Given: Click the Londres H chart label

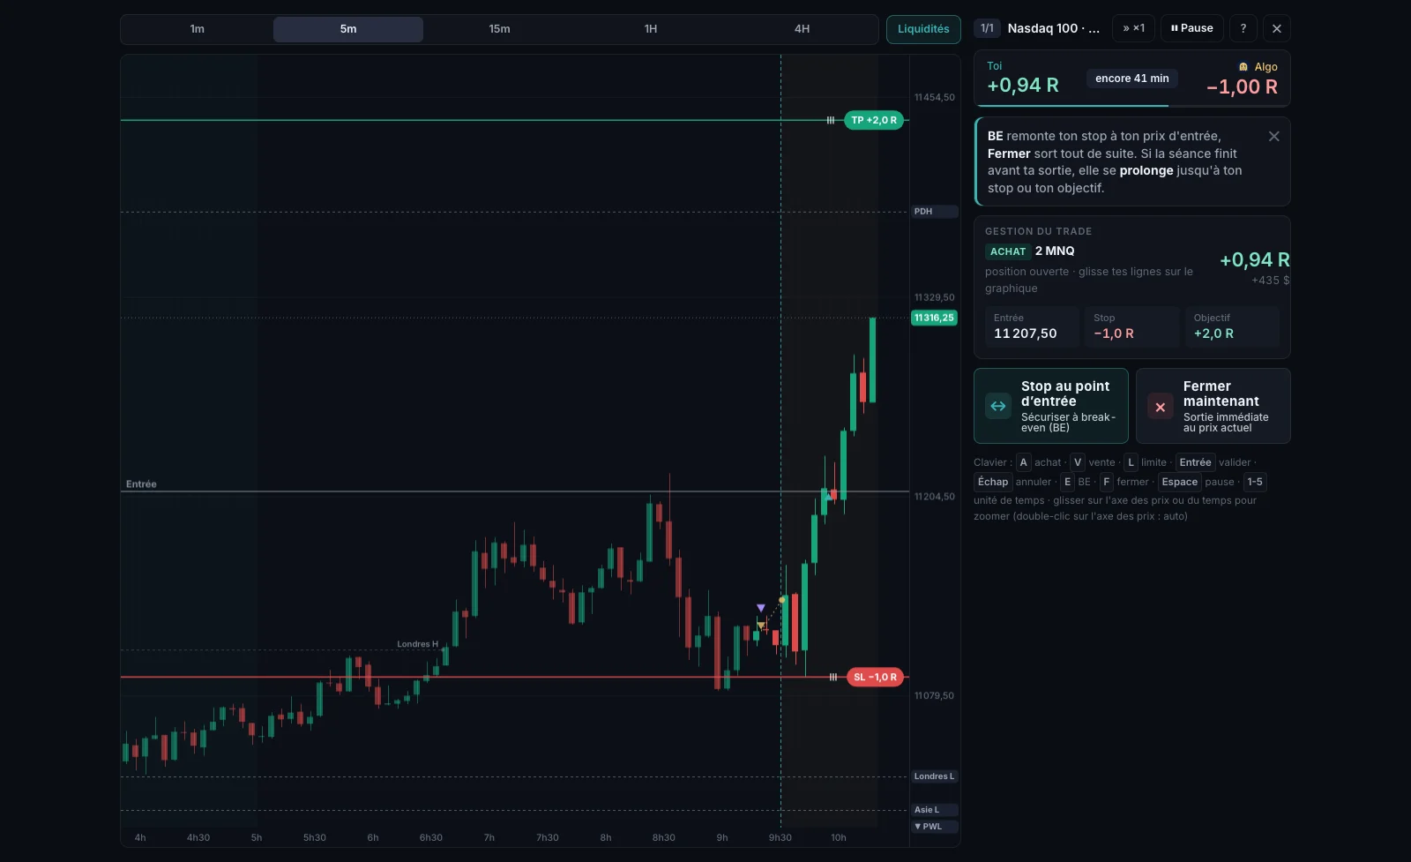Looking at the screenshot, I should (x=417, y=644).
